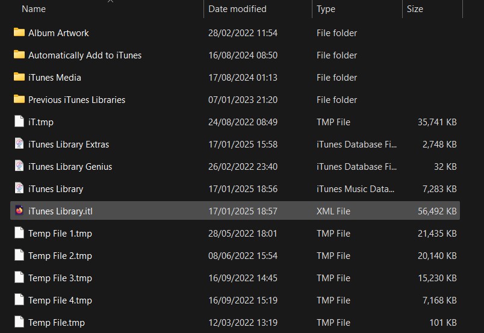The height and width of the screenshot is (333, 484).
Task: Click the date 16/09/2022 15:19
Action: [243, 300]
